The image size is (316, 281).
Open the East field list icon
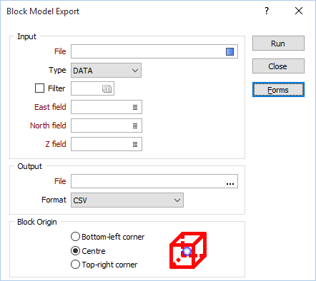point(135,107)
